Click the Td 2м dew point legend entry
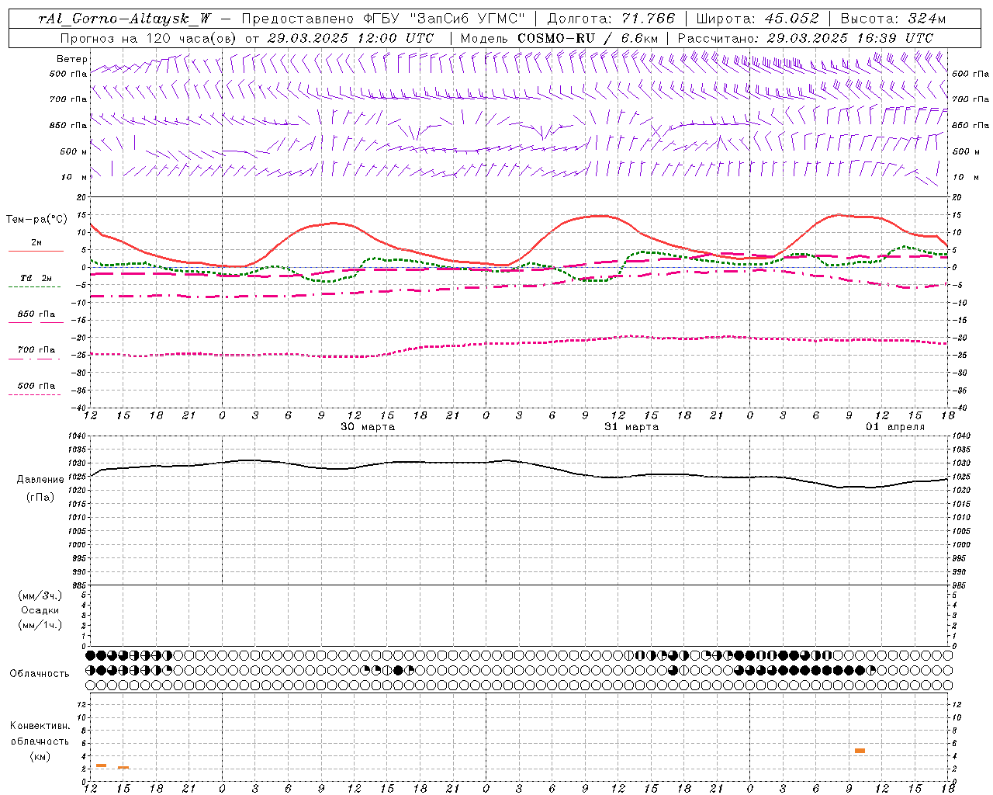This screenshot has height=795, width=993. tap(36, 278)
